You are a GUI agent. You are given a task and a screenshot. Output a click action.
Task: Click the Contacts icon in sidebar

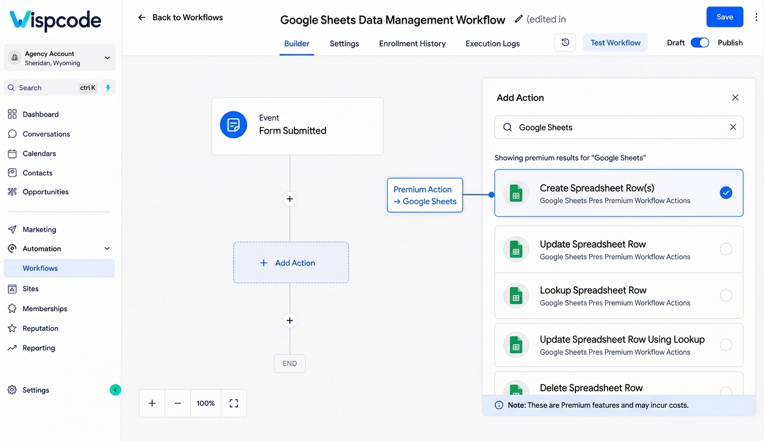(12, 173)
